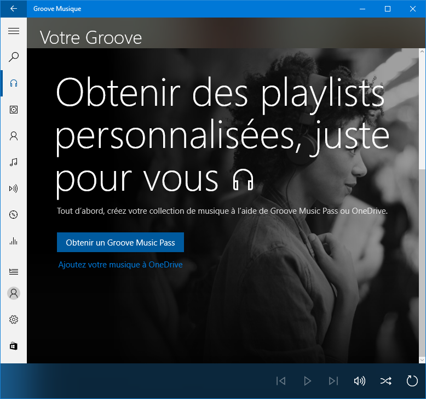Open the Artists person icon
The width and height of the screenshot is (426, 399).
(14, 136)
